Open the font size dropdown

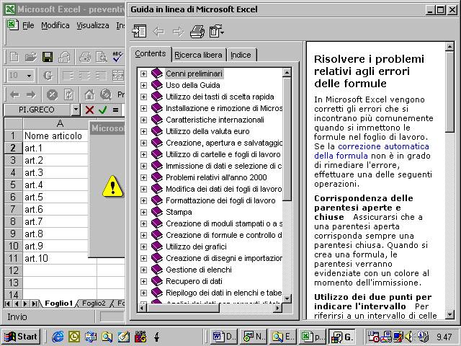pyautogui.click(x=29, y=76)
